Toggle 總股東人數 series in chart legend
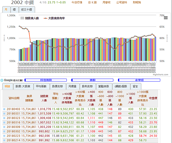This screenshot has height=143, width=172. pyautogui.click(x=30, y=18)
